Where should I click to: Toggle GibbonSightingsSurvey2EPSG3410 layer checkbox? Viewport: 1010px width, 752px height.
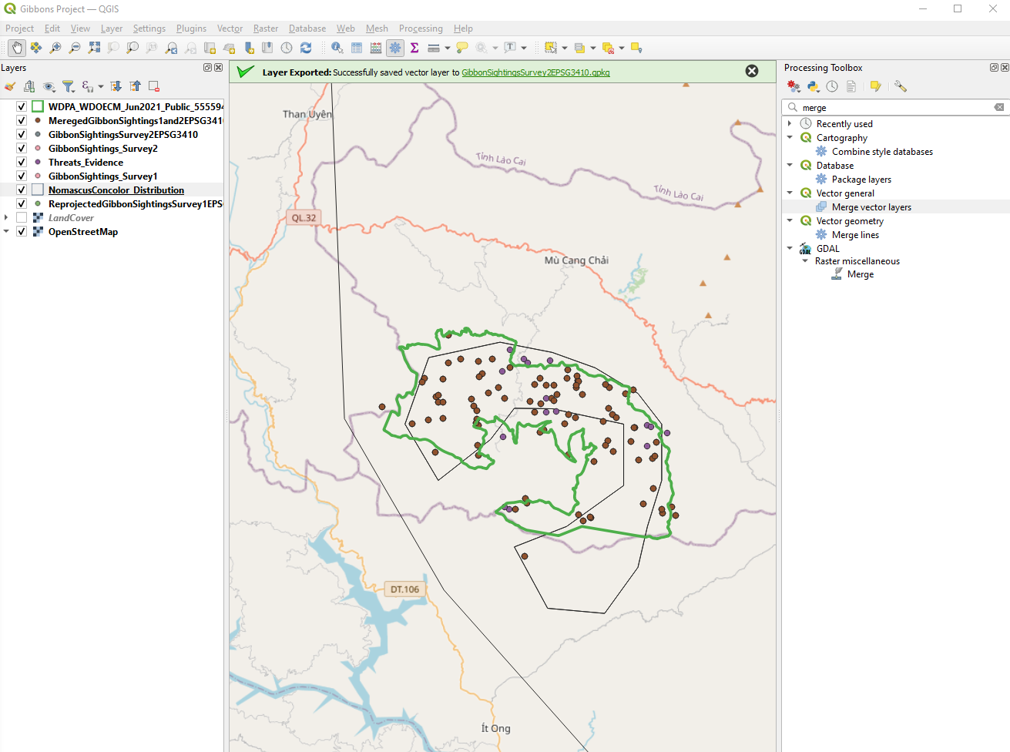pos(22,134)
